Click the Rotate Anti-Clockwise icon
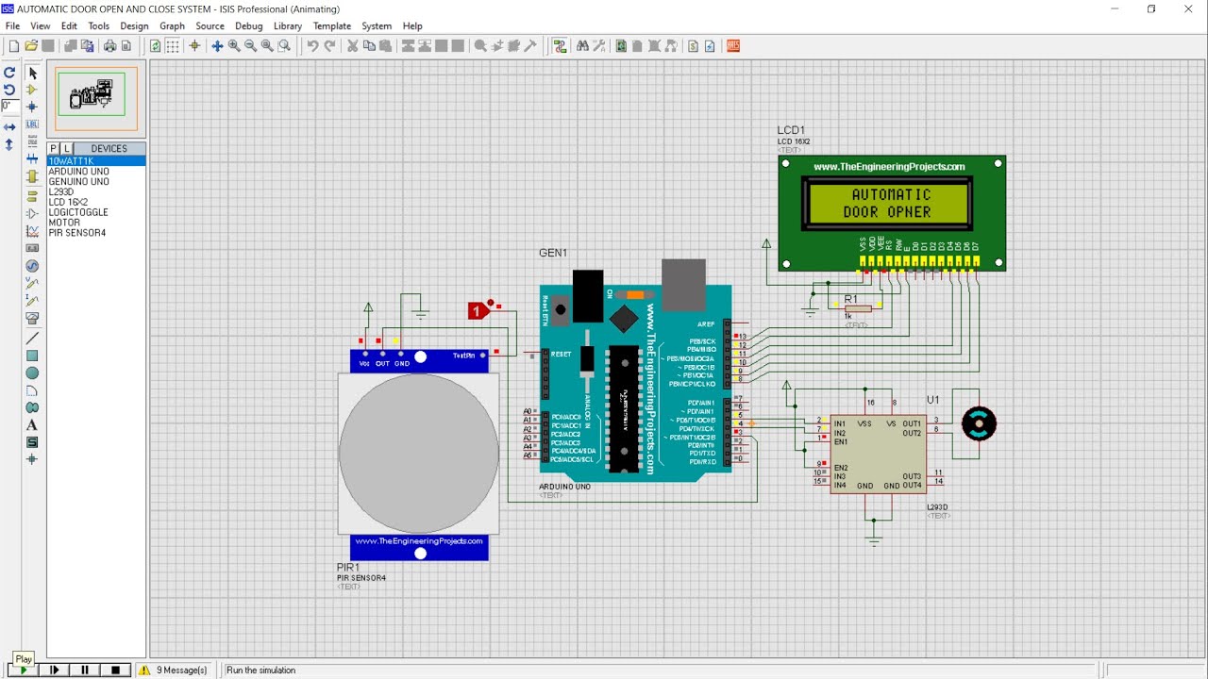Image resolution: width=1208 pixels, height=679 pixels. (9, 90)
